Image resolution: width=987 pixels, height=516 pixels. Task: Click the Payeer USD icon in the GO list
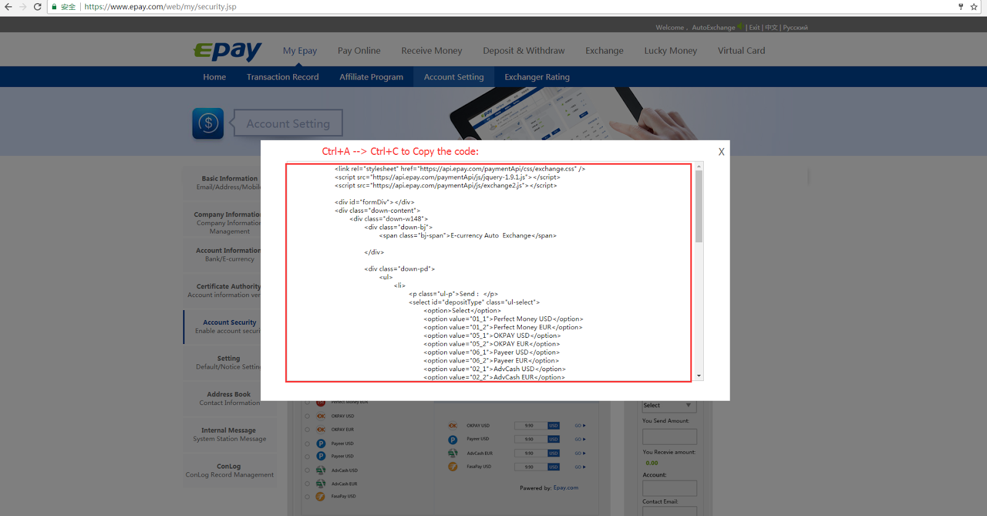click(x=453, y=440)
